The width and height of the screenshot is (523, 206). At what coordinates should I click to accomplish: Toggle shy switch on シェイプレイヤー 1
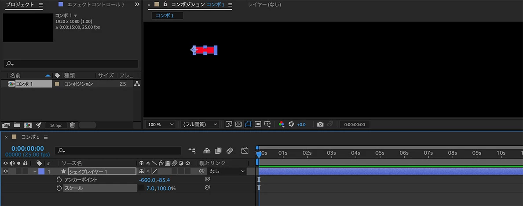(142, 171)
